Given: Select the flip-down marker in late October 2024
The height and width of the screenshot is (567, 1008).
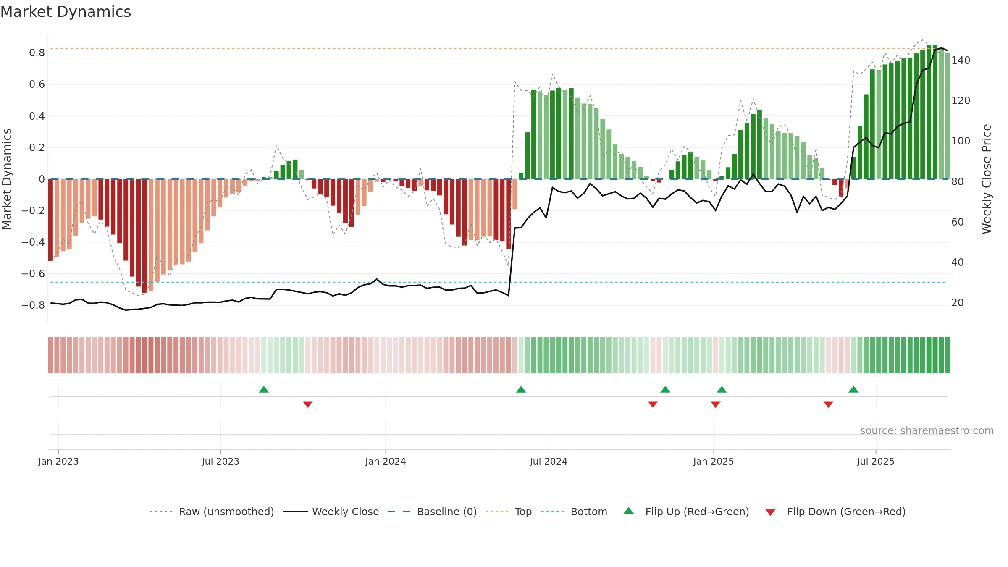Looking at the screenshot, I should coord(653,404).
